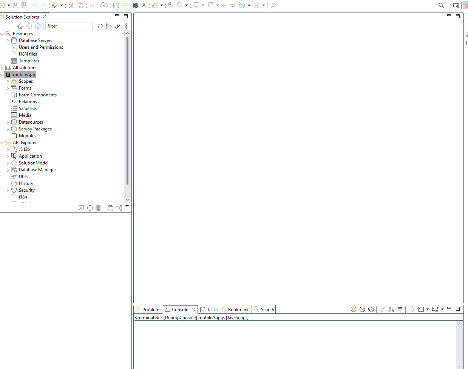Image resolution: width=468 pixels, height=369 pixels.
Task: Collapse the API Explorer section
Action: [2, 143]
